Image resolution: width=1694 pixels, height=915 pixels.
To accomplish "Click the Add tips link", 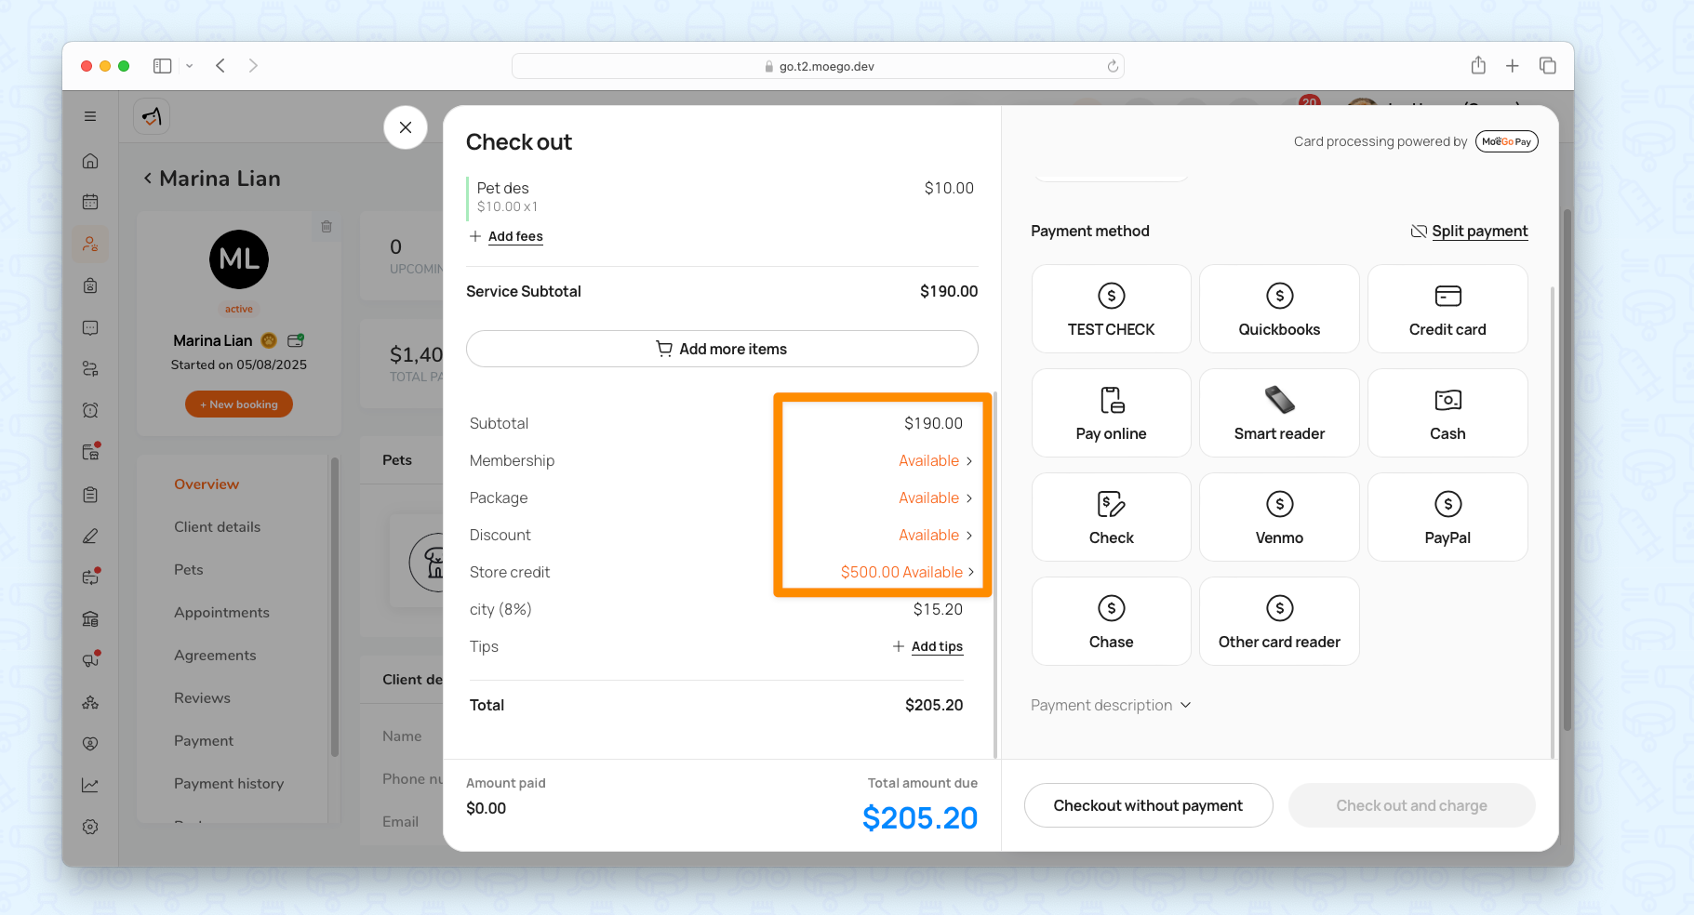I will (936, 647).
